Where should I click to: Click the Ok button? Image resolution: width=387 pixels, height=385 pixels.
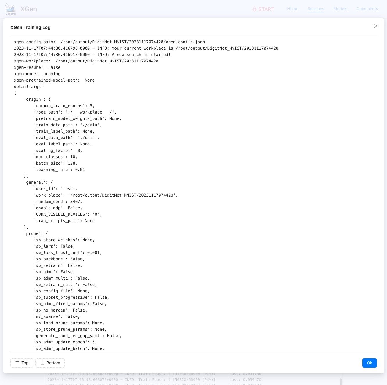(369, 363)
